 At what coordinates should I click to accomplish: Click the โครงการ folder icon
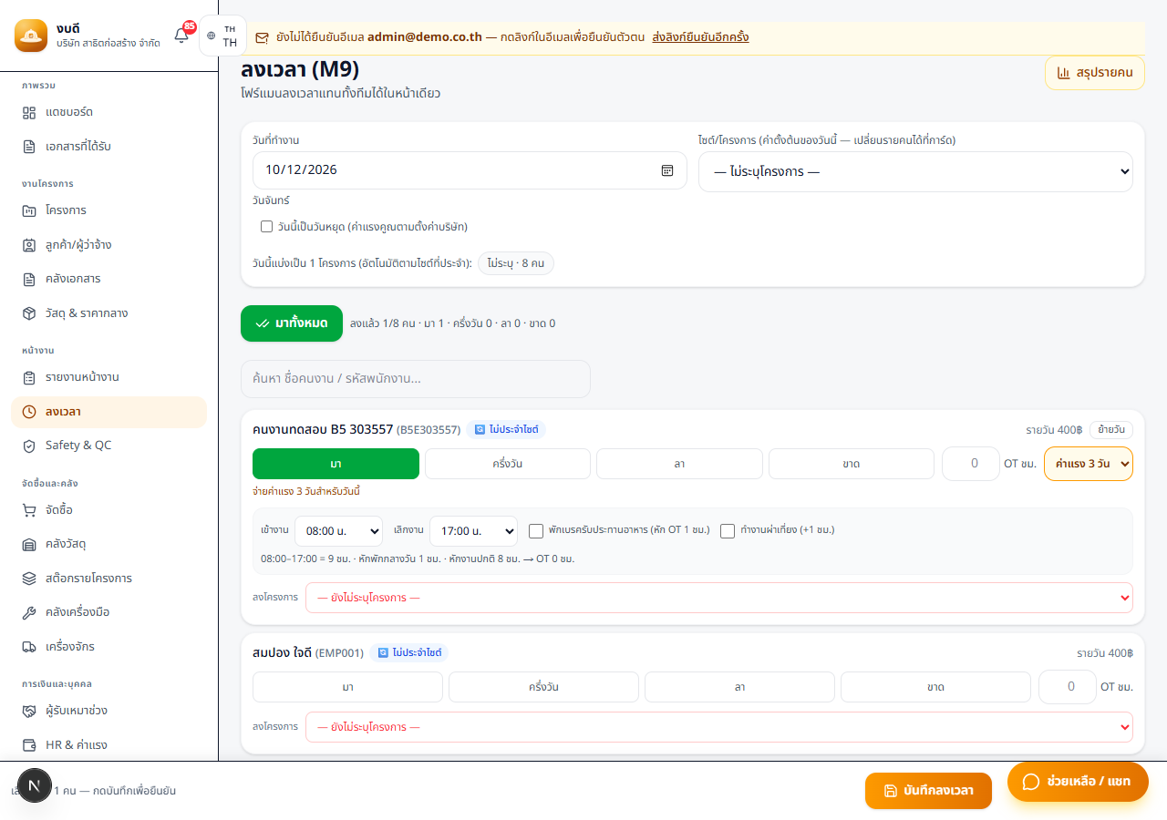(x=29, y=210)
